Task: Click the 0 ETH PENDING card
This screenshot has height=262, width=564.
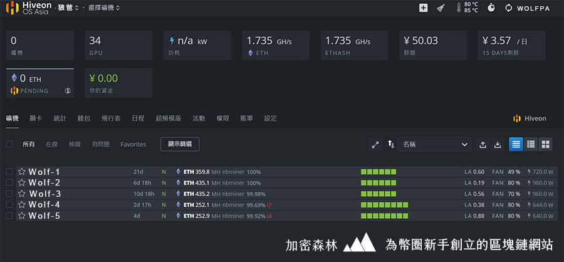Action: click(40, 83)
